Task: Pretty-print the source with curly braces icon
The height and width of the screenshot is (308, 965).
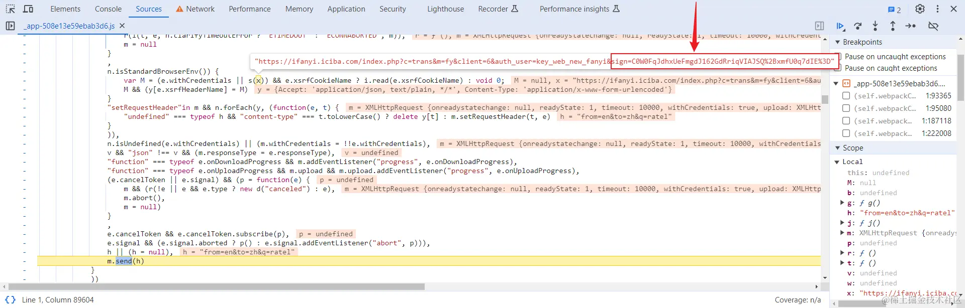Action: [10, 299]
